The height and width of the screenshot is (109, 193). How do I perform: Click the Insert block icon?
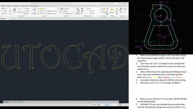tap(61, 10)
